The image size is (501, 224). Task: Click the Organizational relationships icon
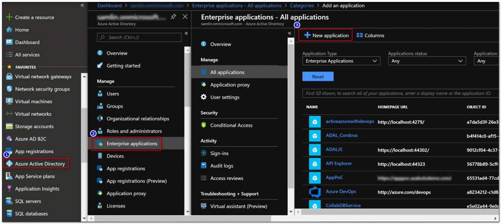click(100, 118)
